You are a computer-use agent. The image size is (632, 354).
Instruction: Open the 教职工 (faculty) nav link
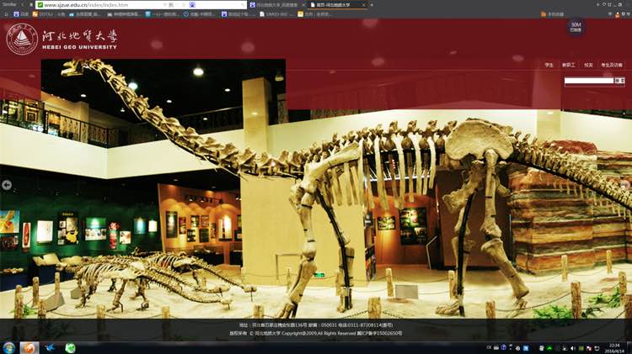(568, 66)
